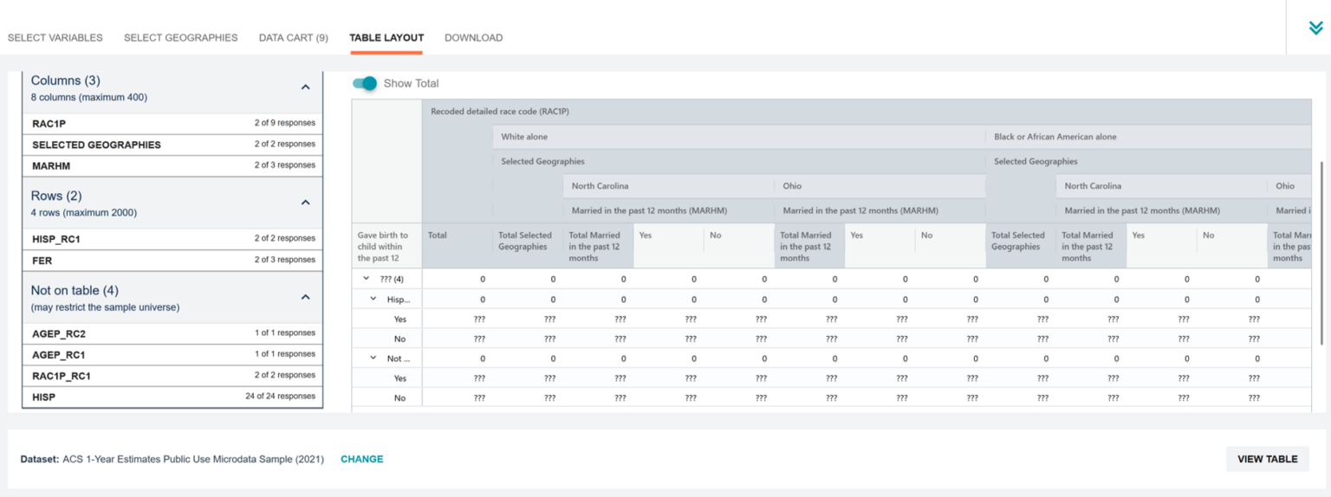Select the MARHM column variable

(172, 165)
